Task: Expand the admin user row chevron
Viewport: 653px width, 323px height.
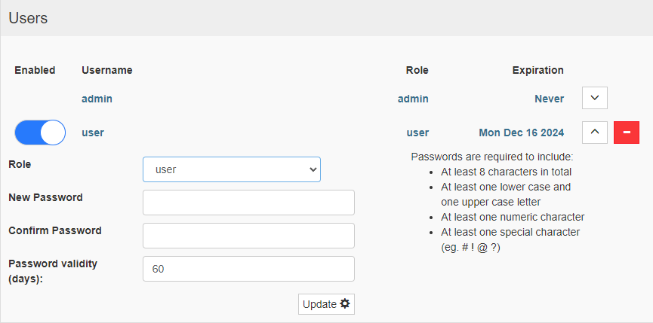Action: pos(595,98)
